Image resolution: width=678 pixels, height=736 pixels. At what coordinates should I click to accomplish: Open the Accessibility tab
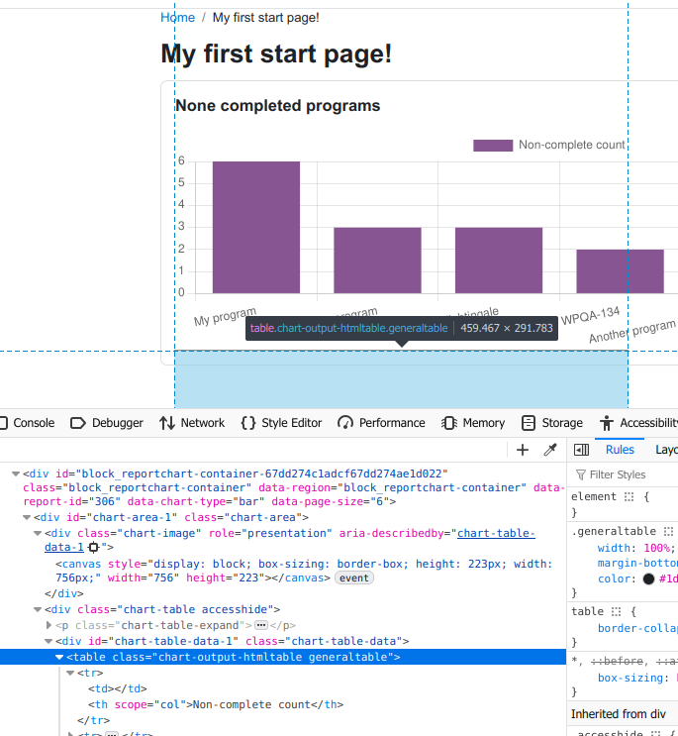point(638,423)
